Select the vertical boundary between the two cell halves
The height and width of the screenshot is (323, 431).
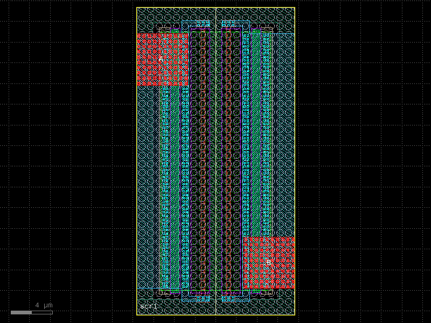pos(215,161)
